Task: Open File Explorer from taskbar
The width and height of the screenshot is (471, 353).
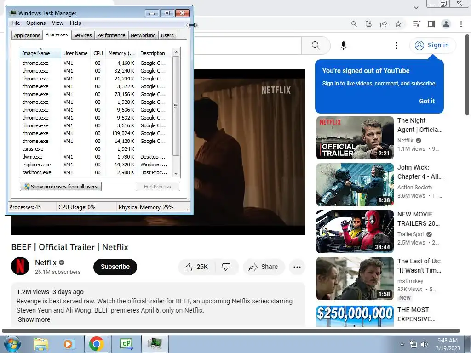Action: click(x=41, y=344)
